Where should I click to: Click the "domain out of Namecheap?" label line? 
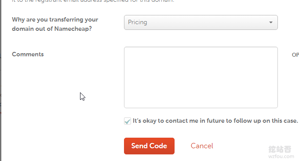(52, 29)
